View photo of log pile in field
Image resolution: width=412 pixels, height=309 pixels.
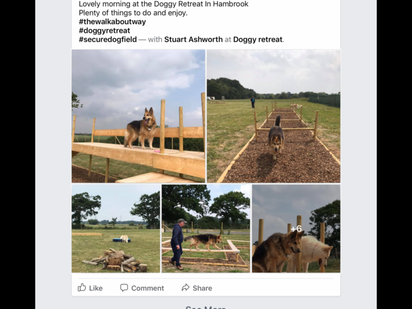pyautogui.click(x=116, y=229)
